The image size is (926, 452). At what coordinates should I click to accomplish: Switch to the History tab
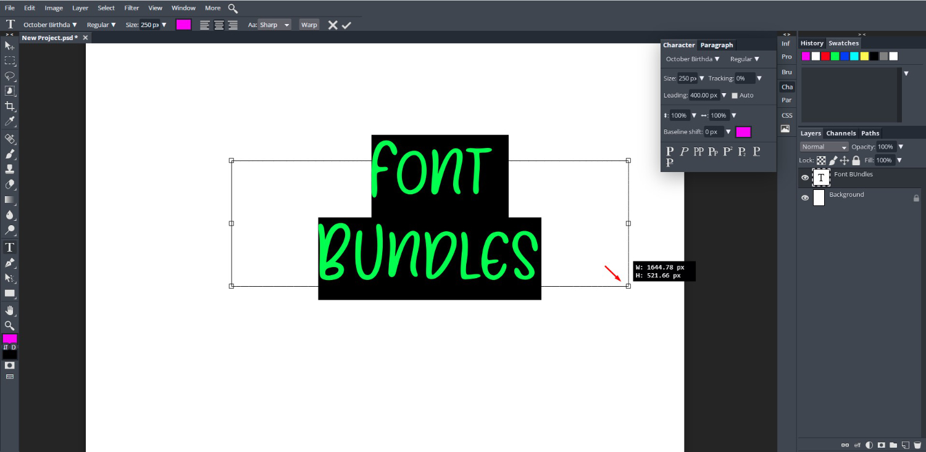tap(812, 43)
